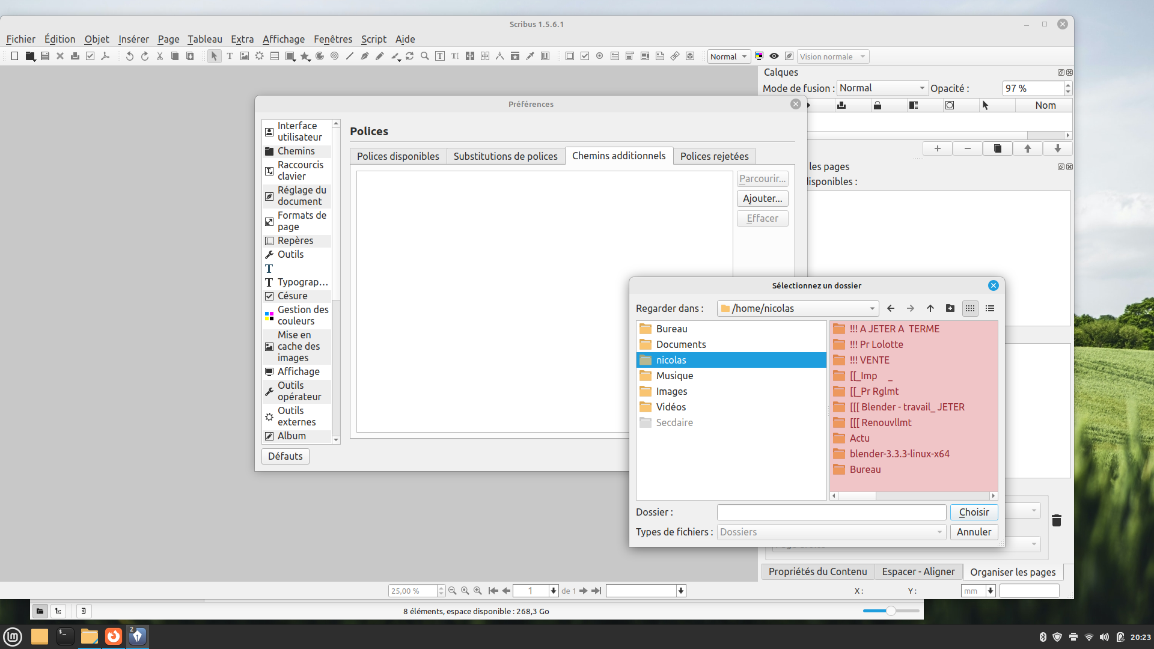Viewport: 1154px width, 649px height.
Task: Go to parent directory in file dialog
Action: tap(930, 309)
